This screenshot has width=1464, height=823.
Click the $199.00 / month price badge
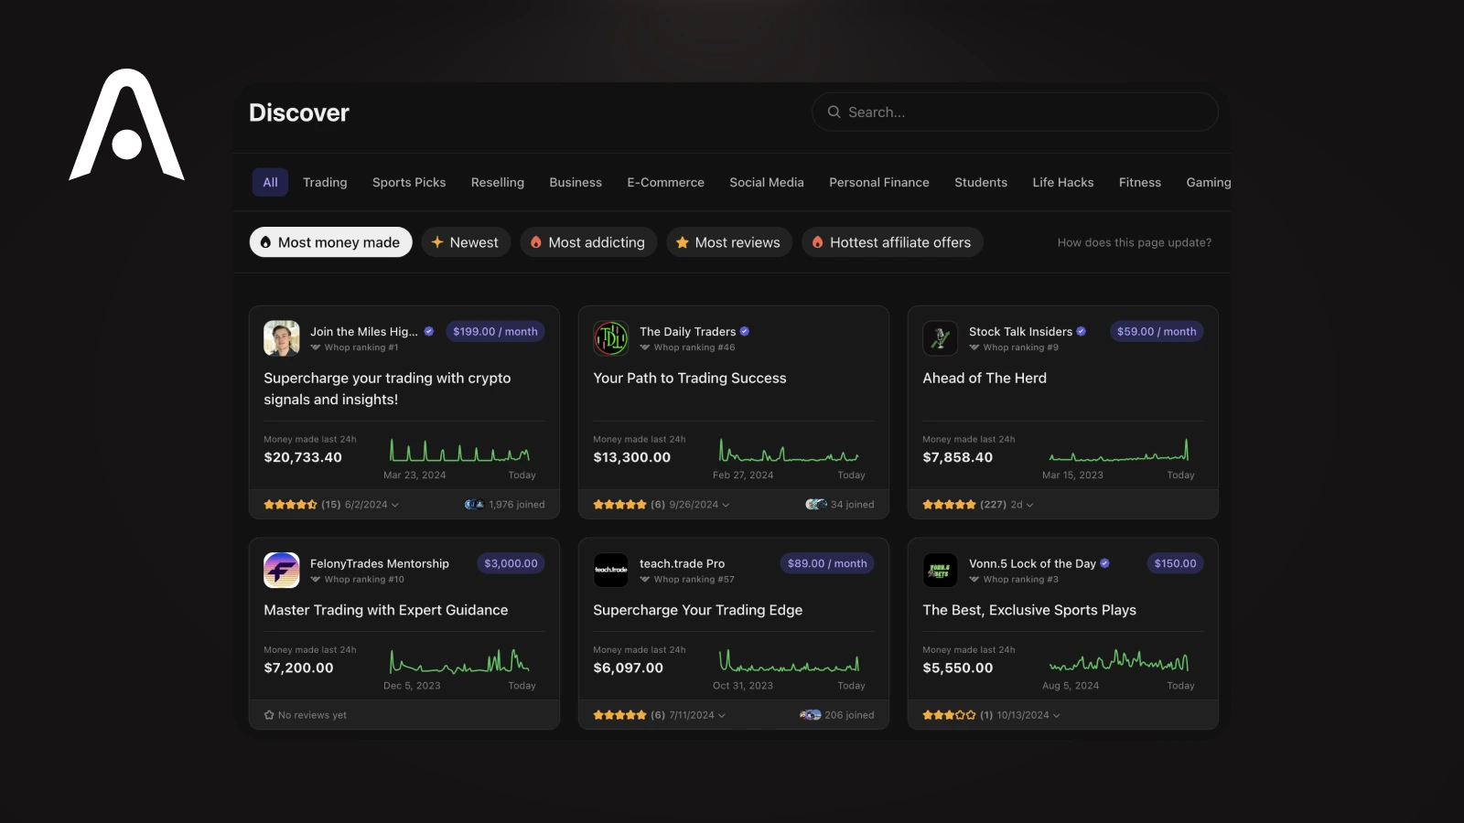[495, 332]
